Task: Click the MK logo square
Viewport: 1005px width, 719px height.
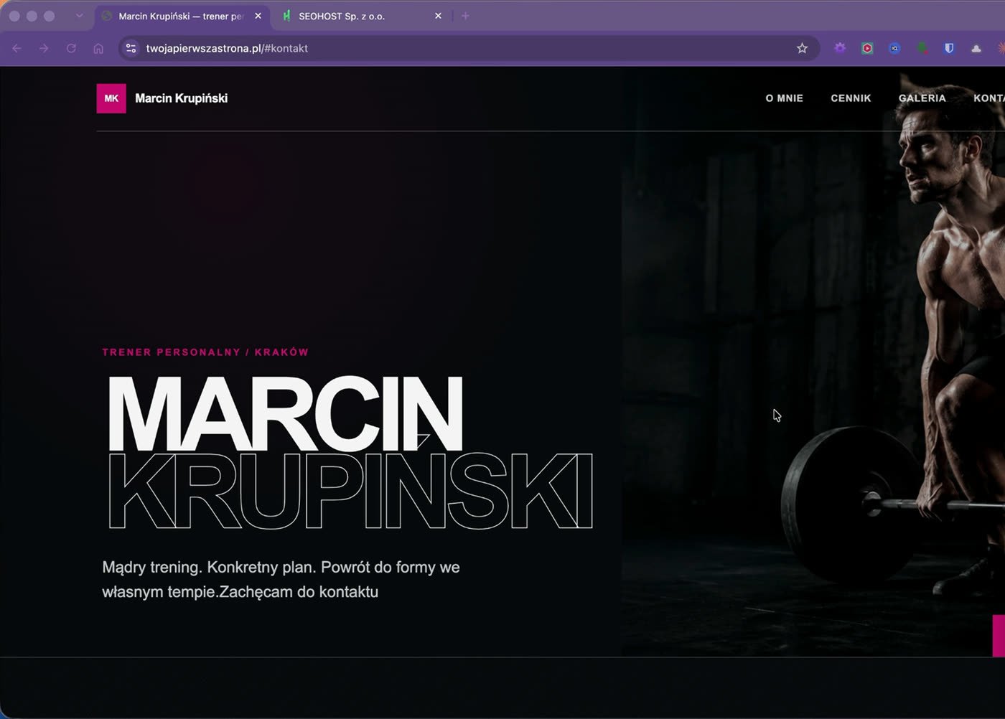Action: coord(111,98)
